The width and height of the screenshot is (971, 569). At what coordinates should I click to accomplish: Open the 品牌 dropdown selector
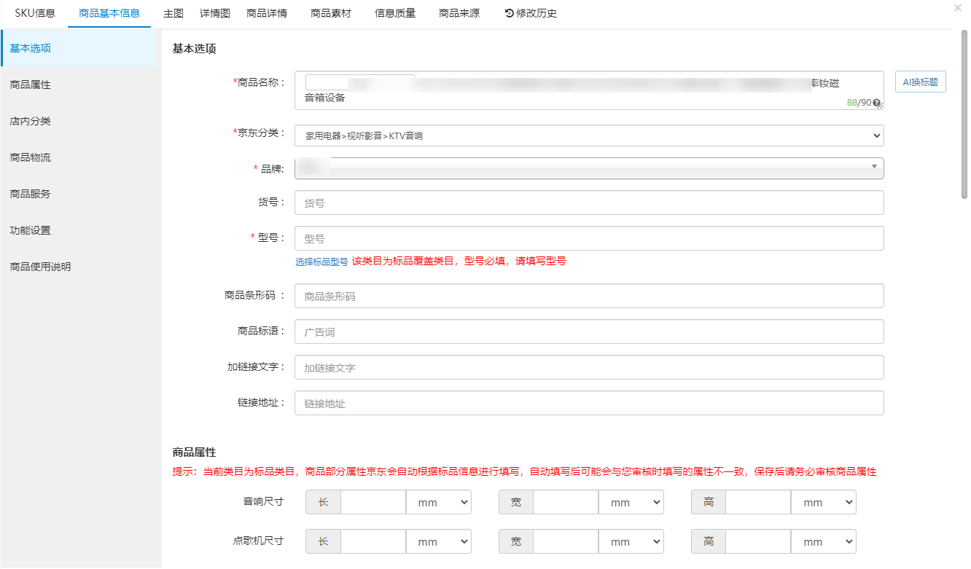(589, 168)
